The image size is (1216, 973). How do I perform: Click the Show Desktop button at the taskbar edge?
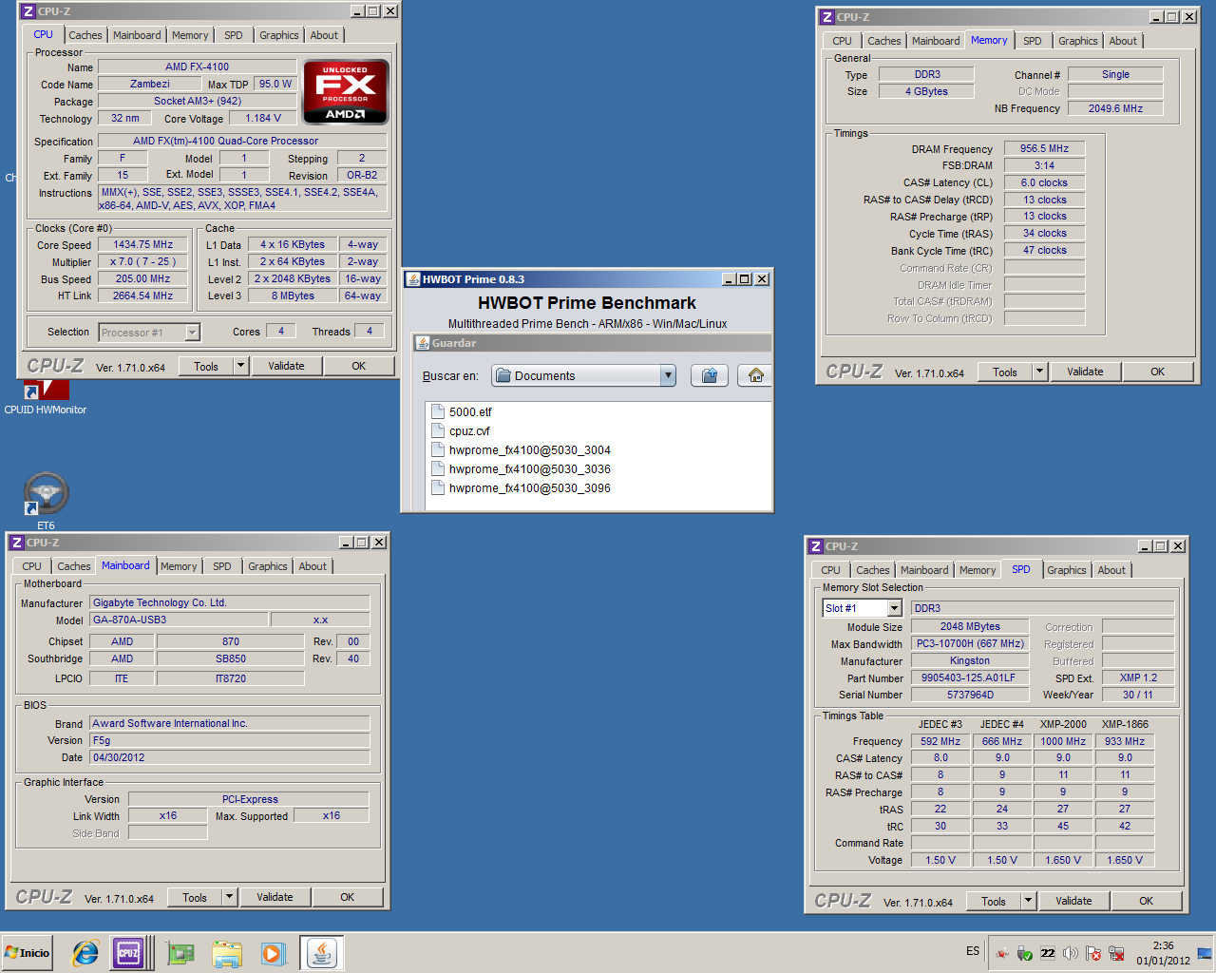point(1206,953)
